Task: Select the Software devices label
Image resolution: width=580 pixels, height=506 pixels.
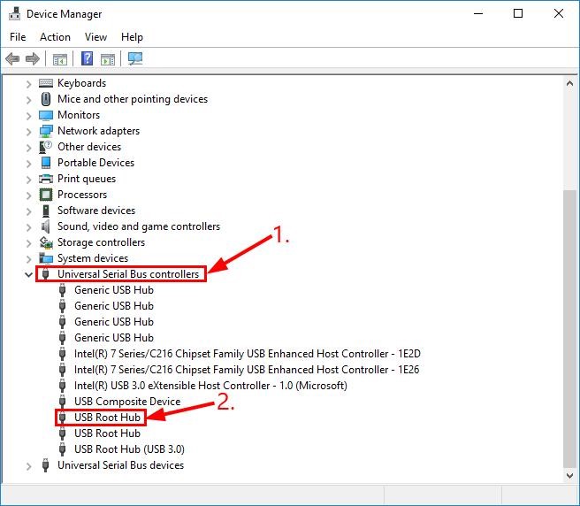Action: coord(96,211)
